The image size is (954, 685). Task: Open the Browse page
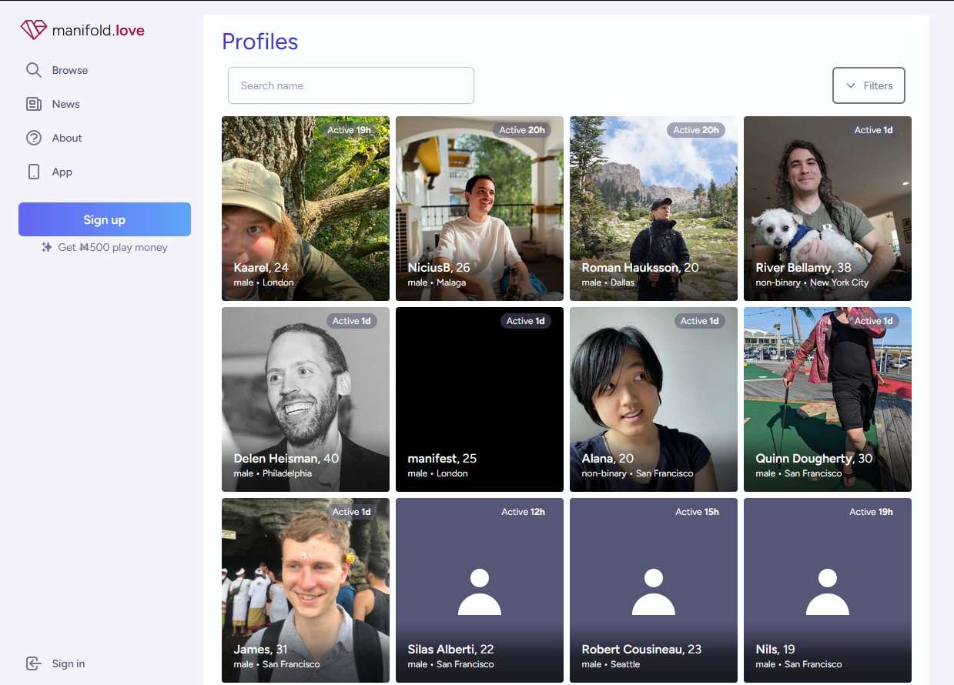pos(70,70)
